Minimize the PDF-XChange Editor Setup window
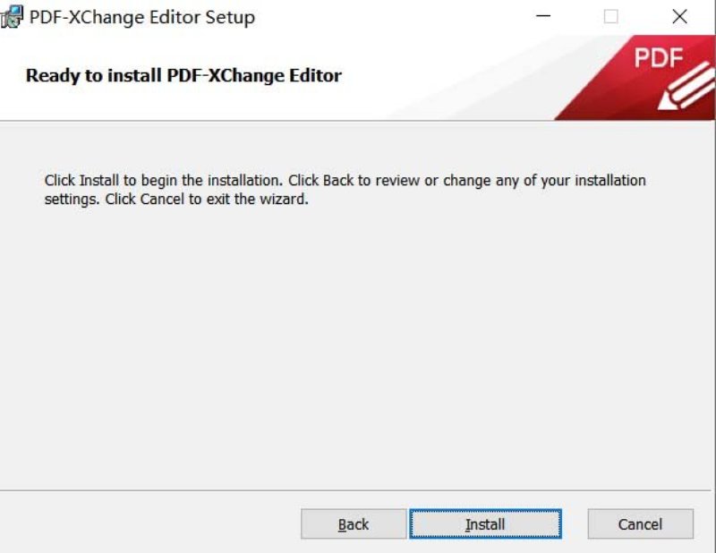This screenshot has height=553, width=716. (541, 16)
